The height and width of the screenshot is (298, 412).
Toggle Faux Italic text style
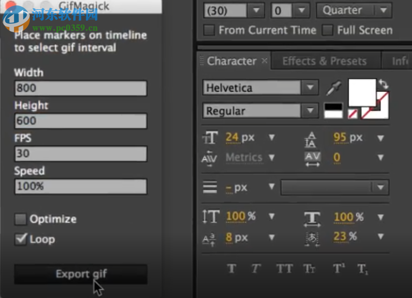coord(255,269)
